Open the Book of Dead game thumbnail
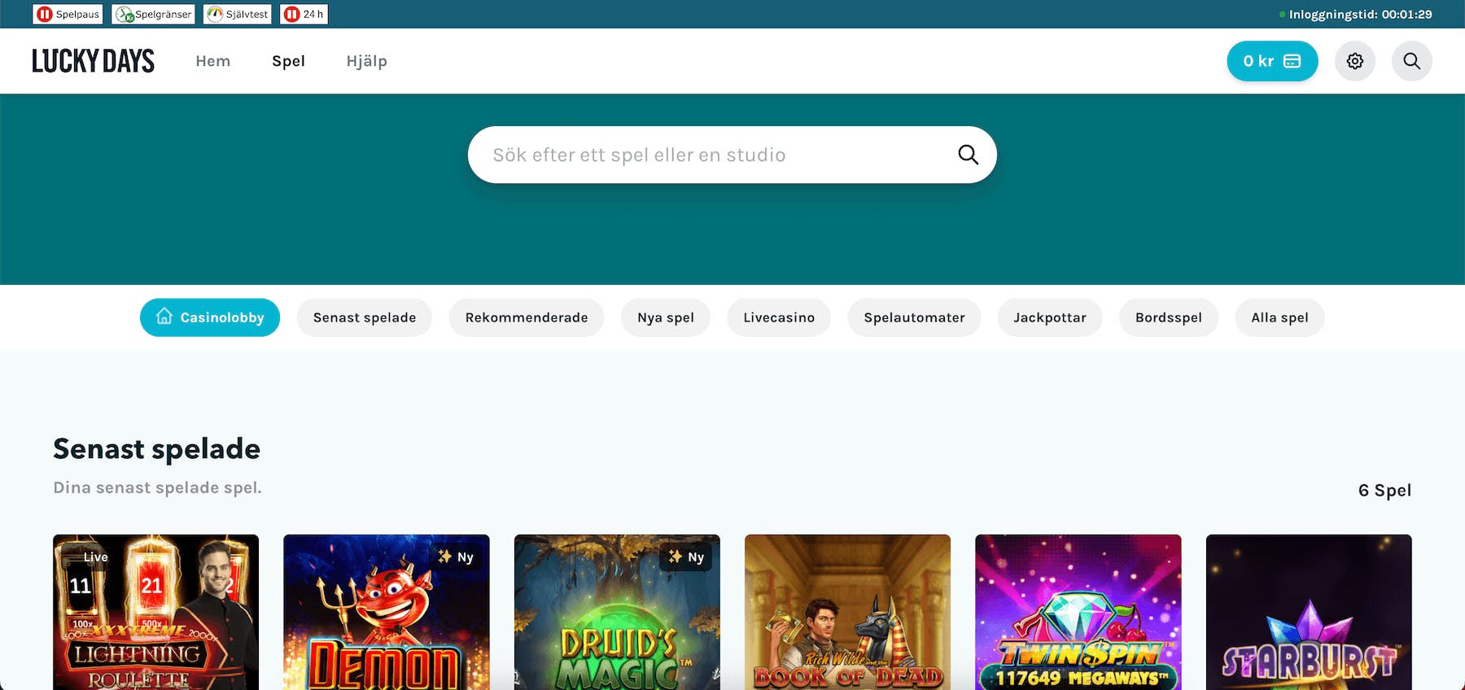Image resolution: width=1465 pixels, height=690 pixels. pos(847,612)
